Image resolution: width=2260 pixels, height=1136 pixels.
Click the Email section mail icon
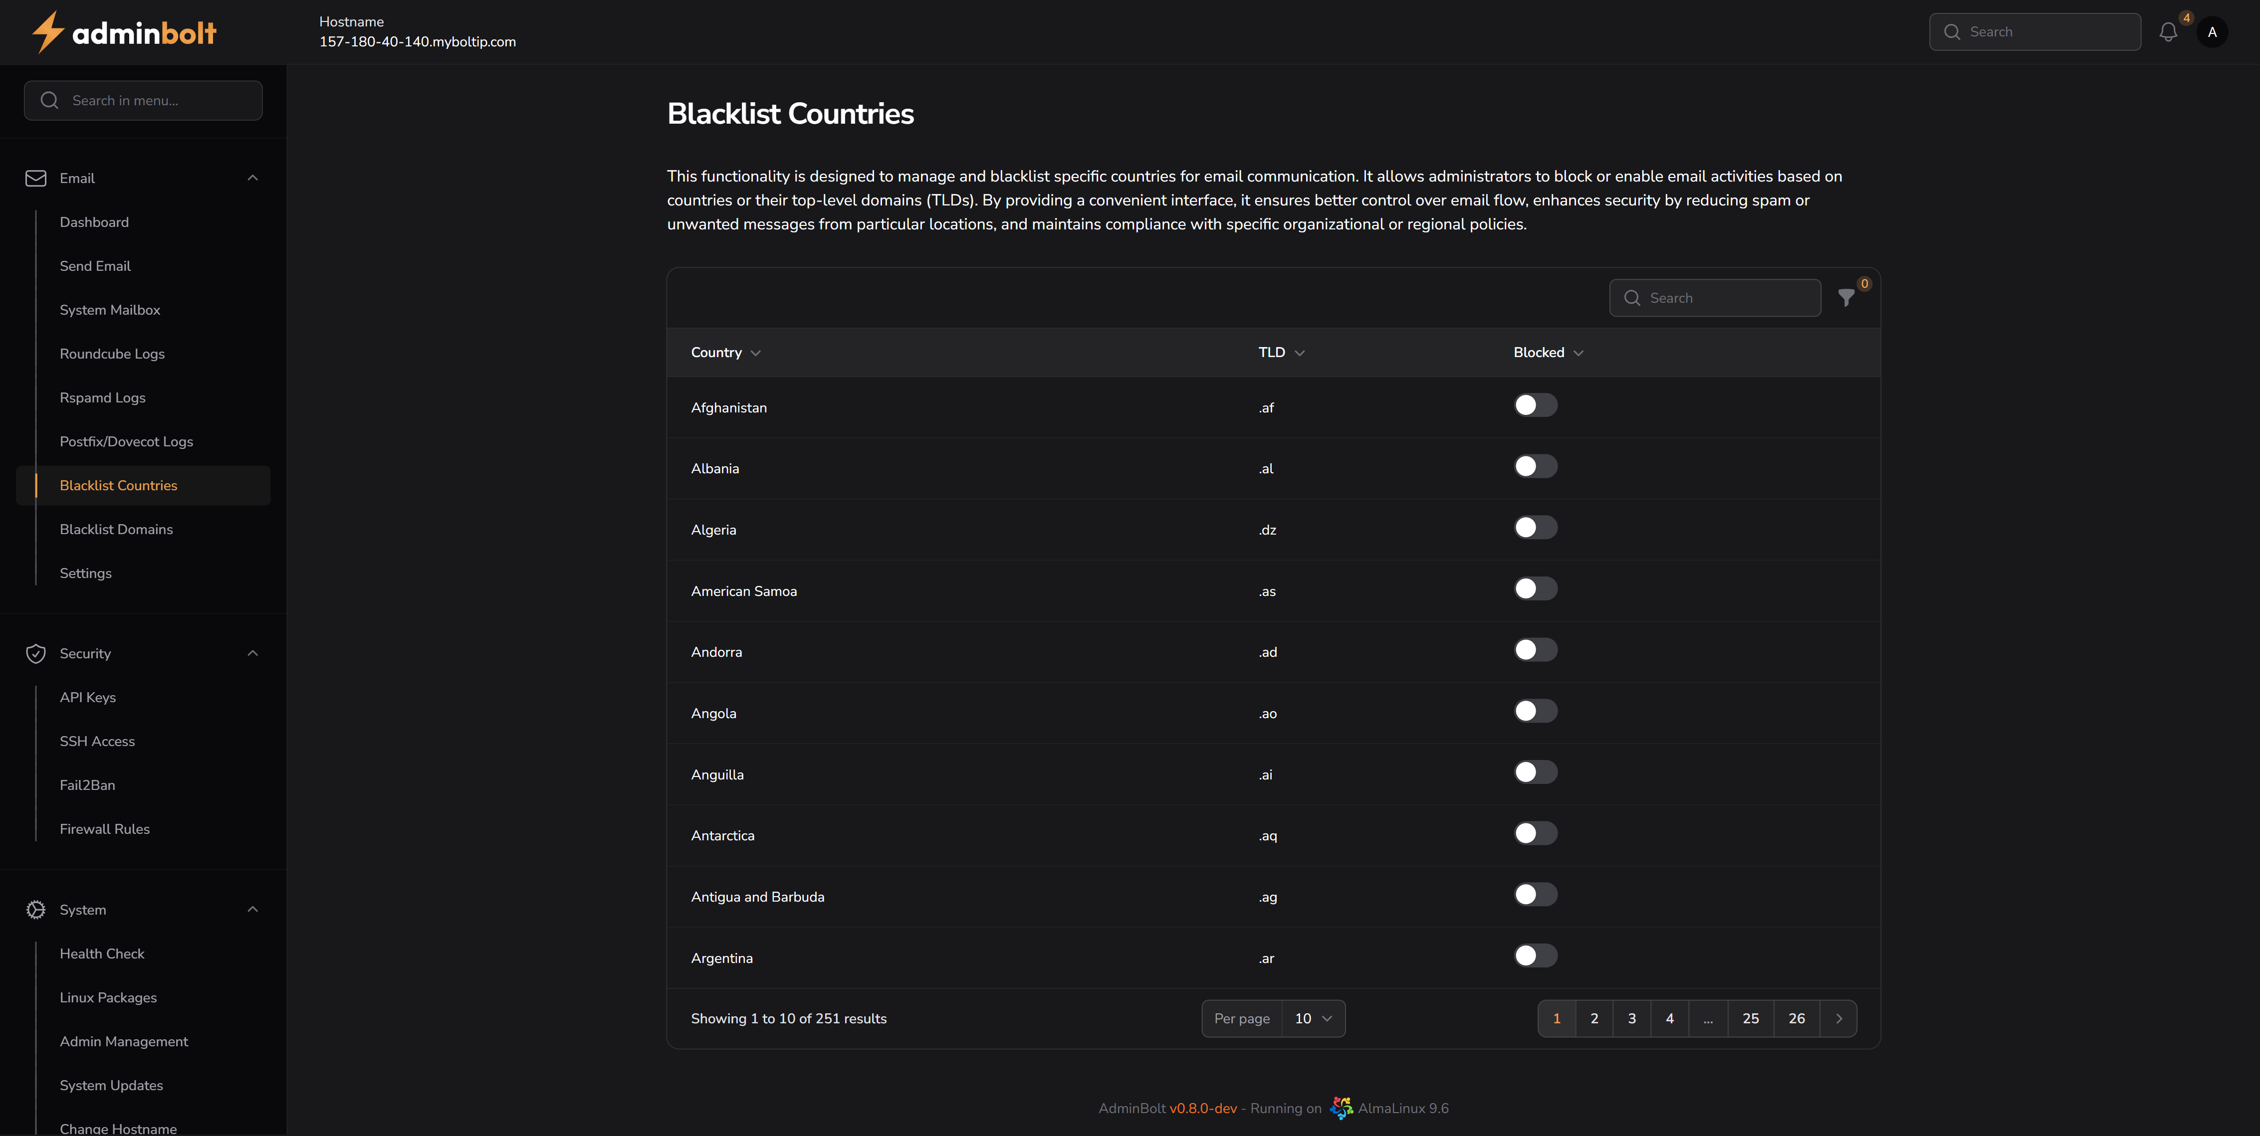(36, 178)
